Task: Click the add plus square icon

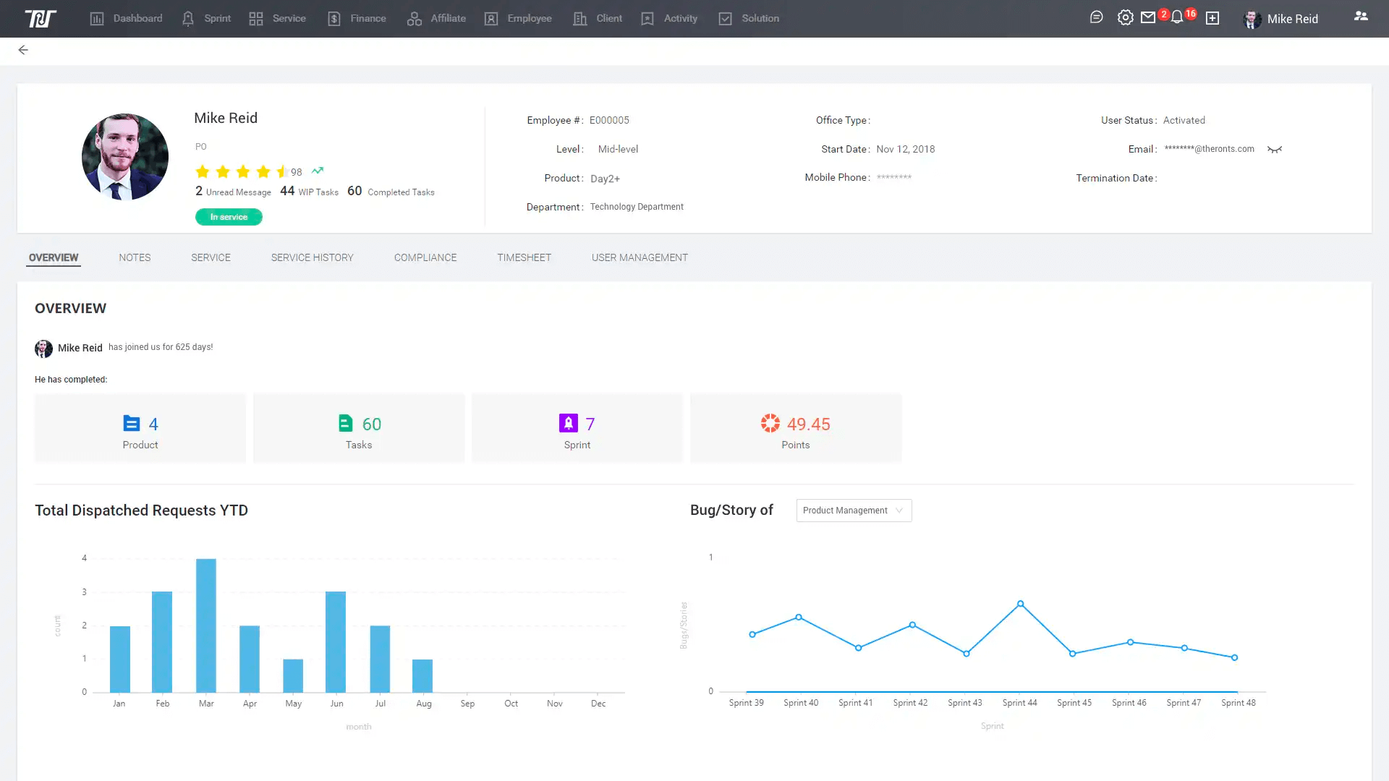Action: [x=1212, y=18]
